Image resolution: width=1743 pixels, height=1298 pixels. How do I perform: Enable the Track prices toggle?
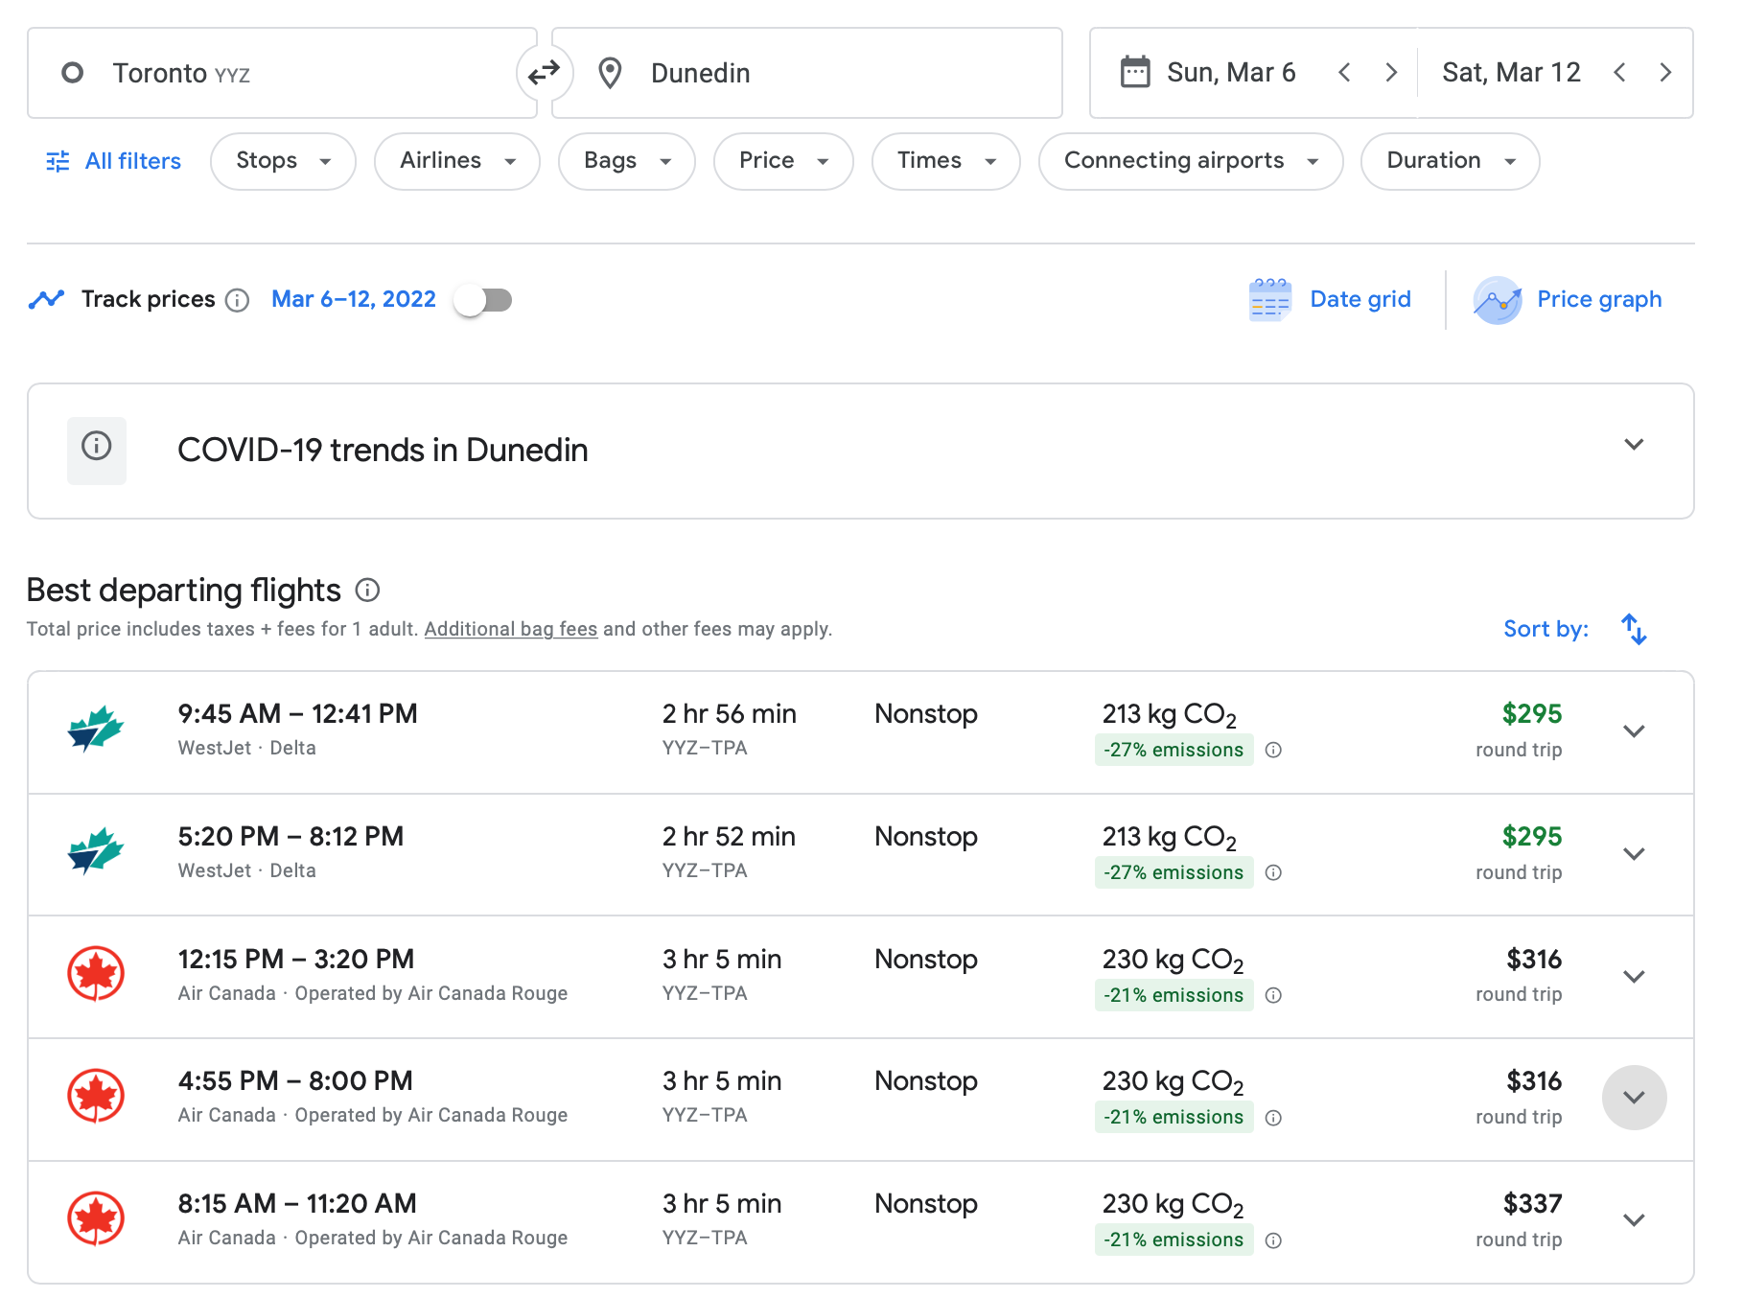point(484,300)
